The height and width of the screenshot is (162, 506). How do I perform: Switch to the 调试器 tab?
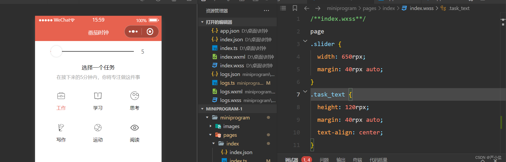click(x=291, y=160)
